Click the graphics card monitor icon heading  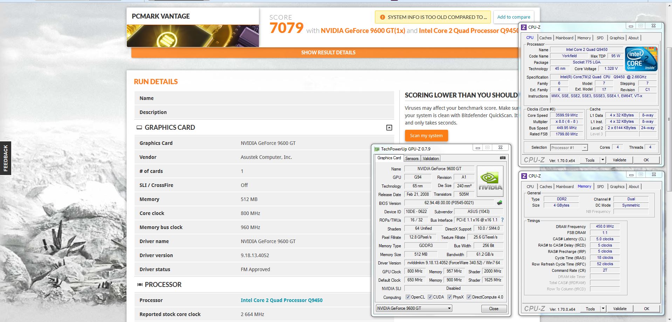[139, 128]
